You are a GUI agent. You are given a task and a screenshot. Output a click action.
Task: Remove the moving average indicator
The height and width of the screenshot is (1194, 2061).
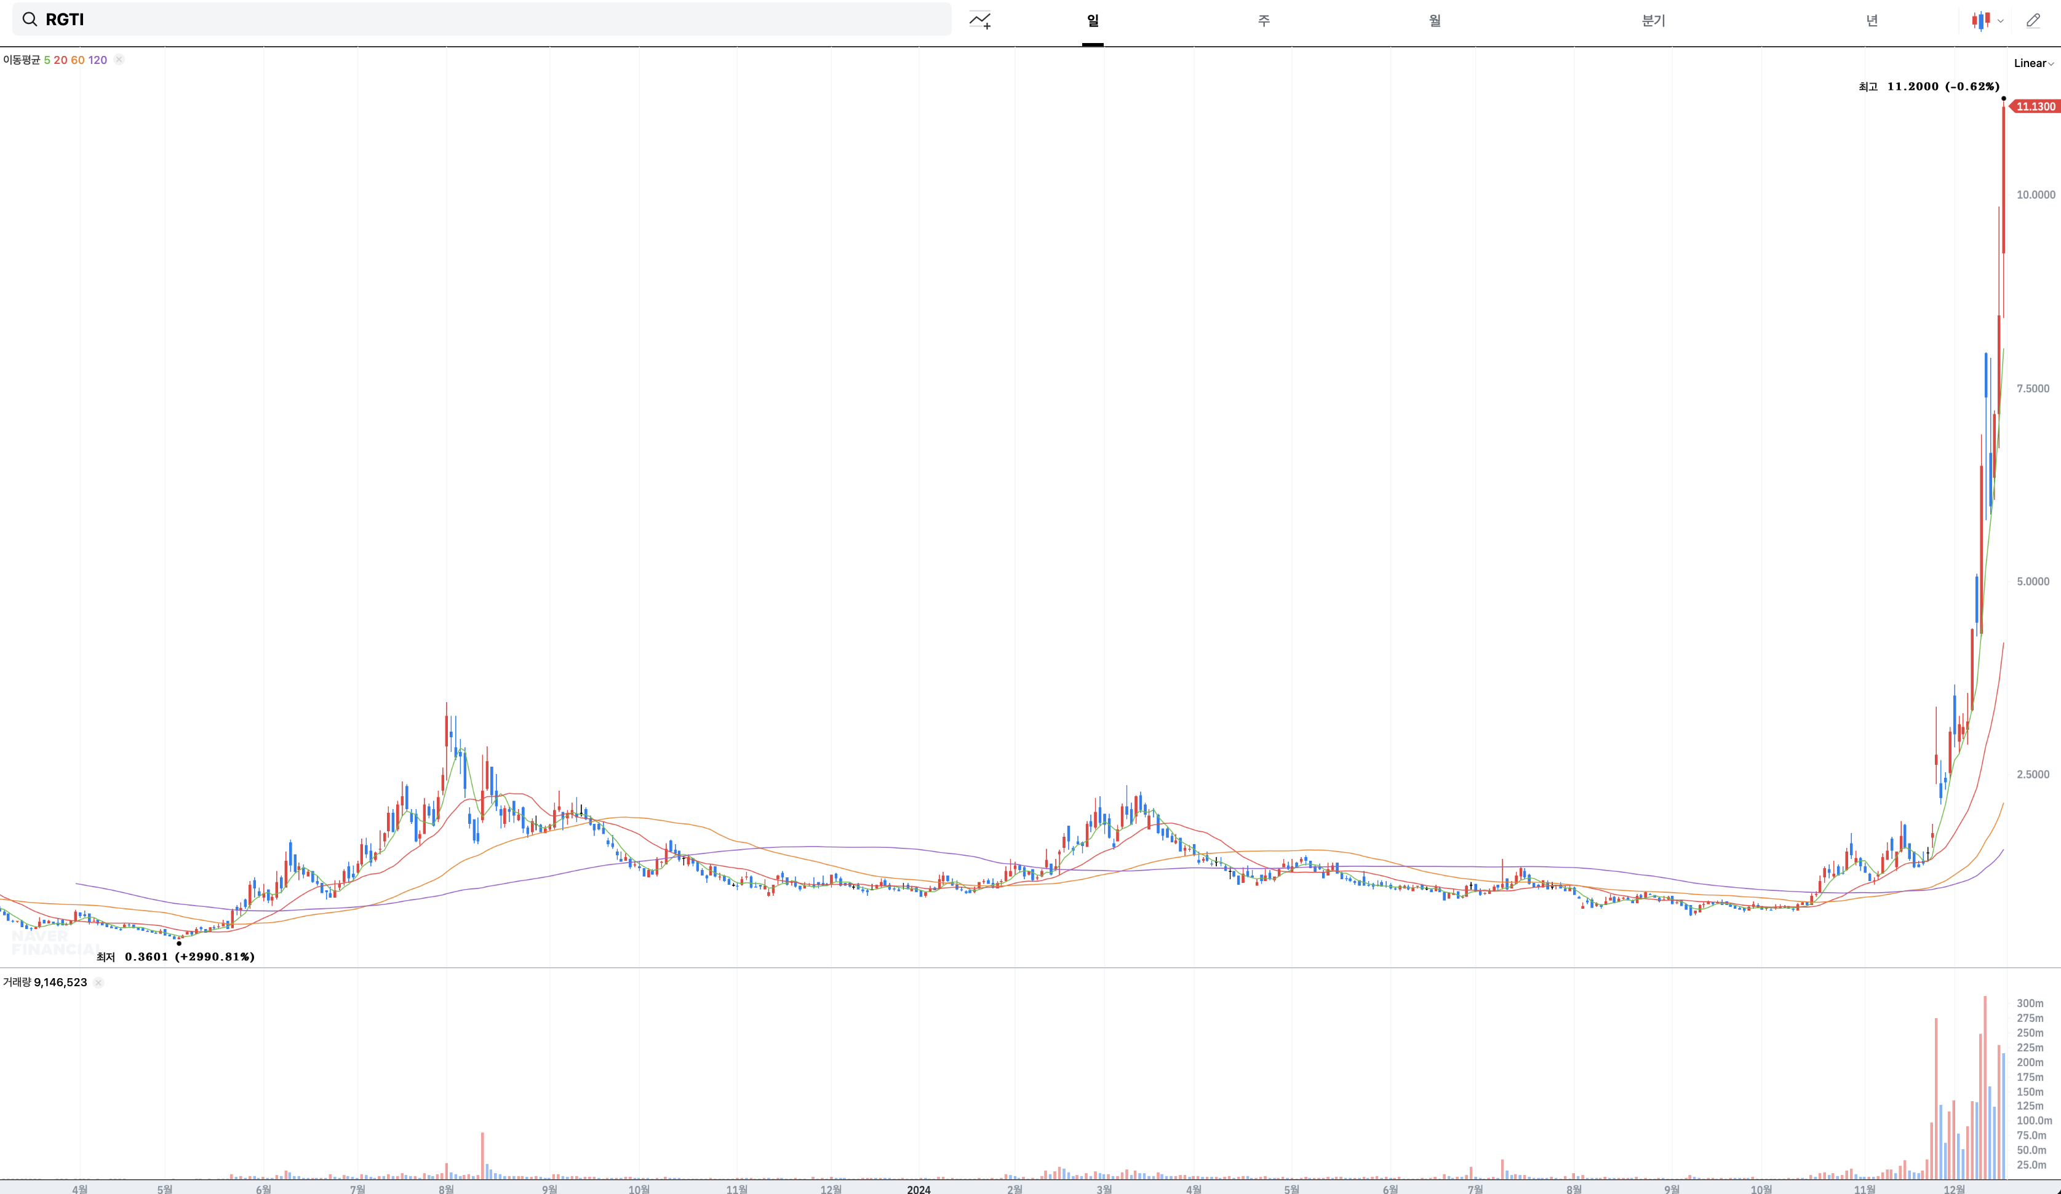tap(119, 60)
